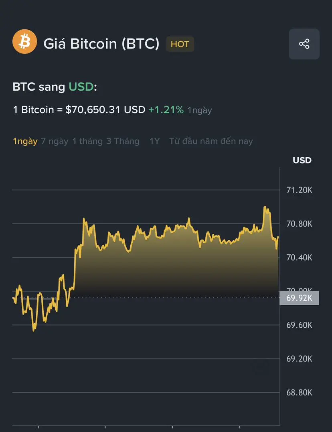
Task: Click the orange Bitcoin logo
Action: 24,41
